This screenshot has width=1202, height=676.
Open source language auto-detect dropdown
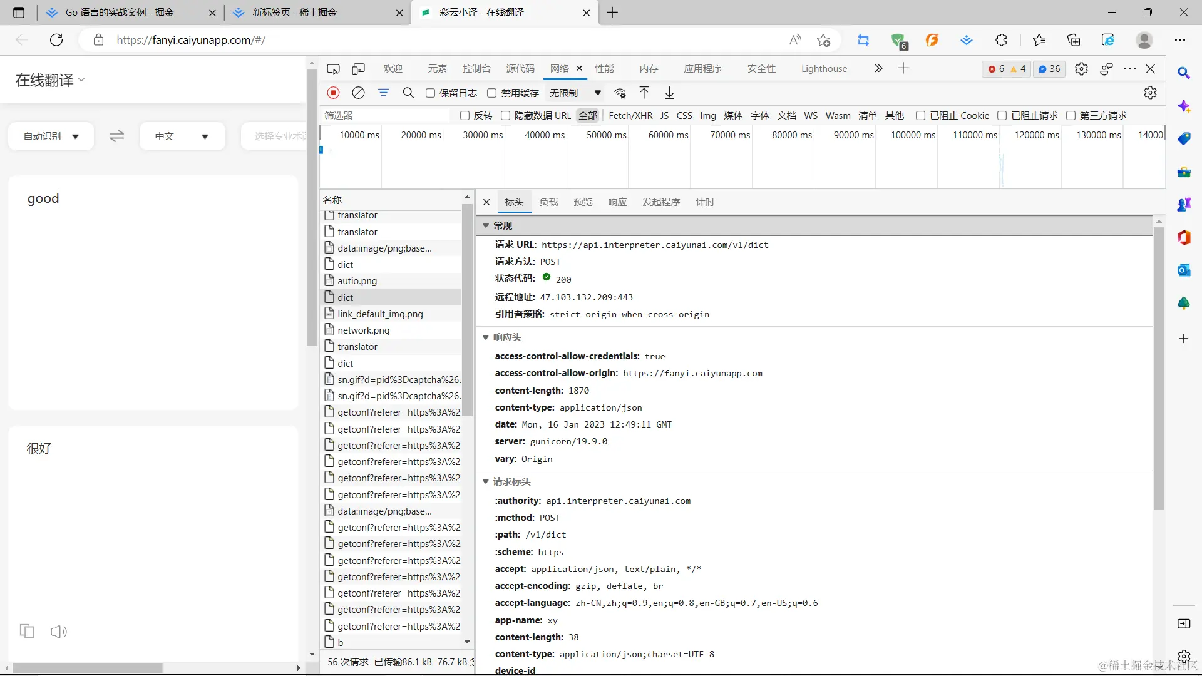(x=51, y=136)
